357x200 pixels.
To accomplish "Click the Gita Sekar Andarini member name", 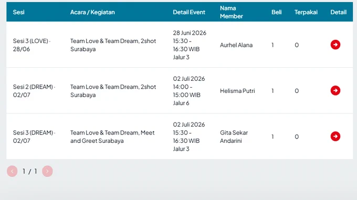I will click(234, 136).
